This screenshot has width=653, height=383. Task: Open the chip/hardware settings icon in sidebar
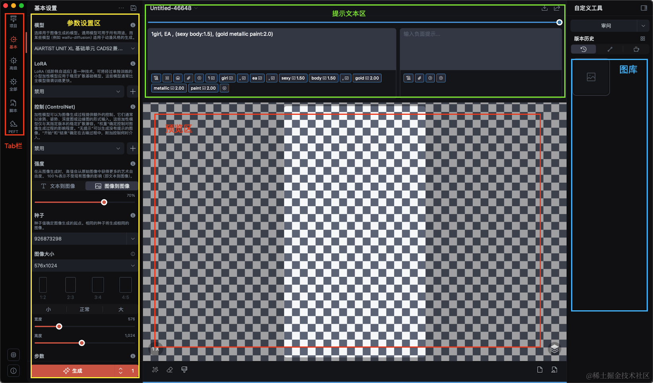(14, 355)
